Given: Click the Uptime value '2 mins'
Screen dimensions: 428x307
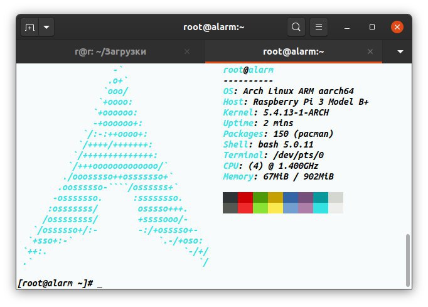Looking at the screenshot, I should coord(278,123).
